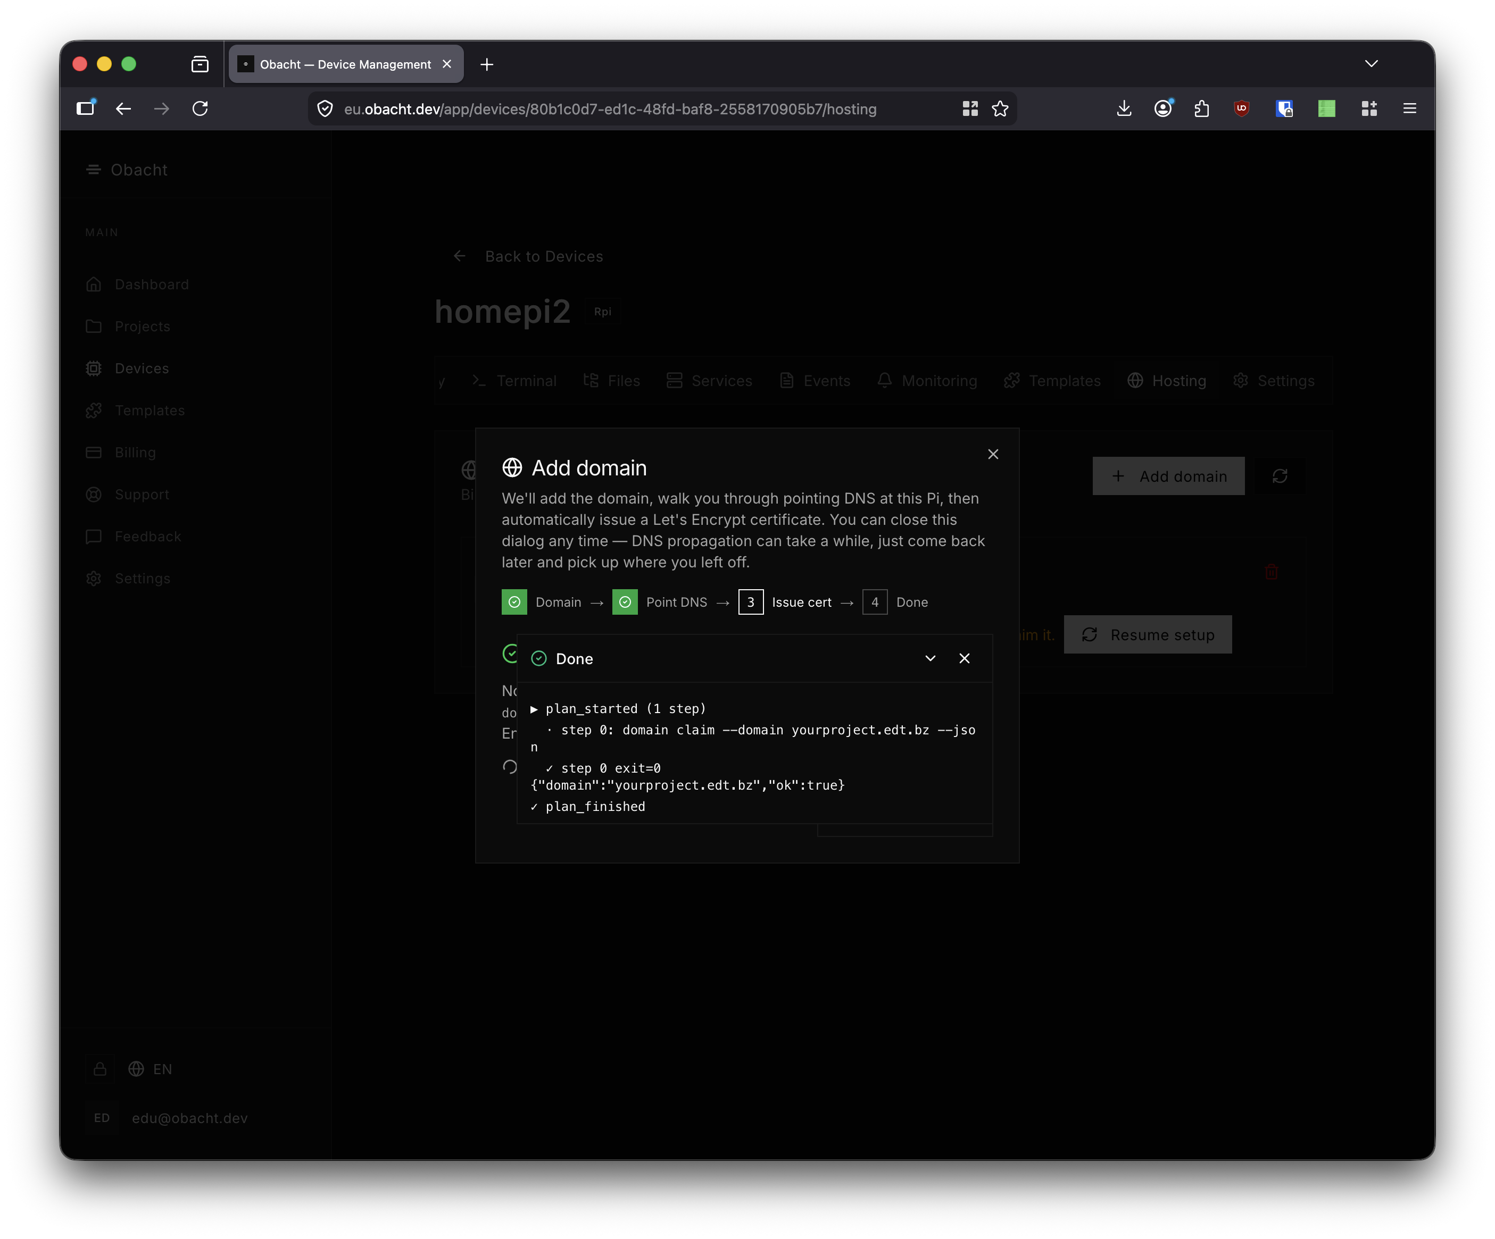Open the QR grid icon in address bar
The image size is (1495, 1239).
coord(969,109)
